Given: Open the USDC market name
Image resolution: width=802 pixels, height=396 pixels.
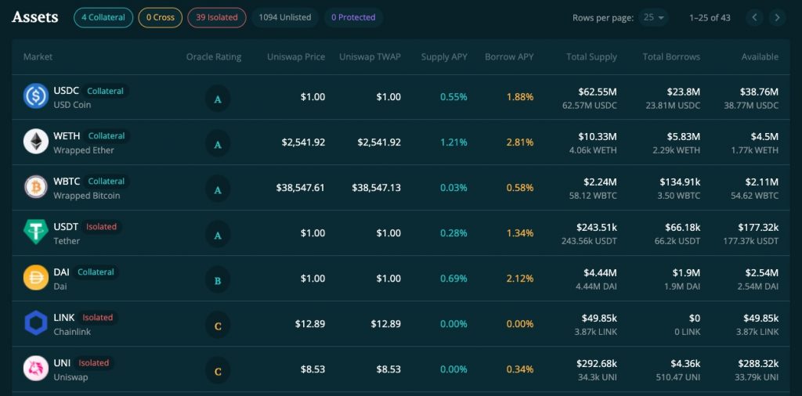Looking at the screenshot, I should point(66,91).
